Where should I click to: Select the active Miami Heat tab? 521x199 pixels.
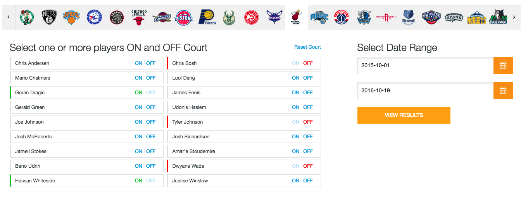pyautogui.click(x=297, y=17)
